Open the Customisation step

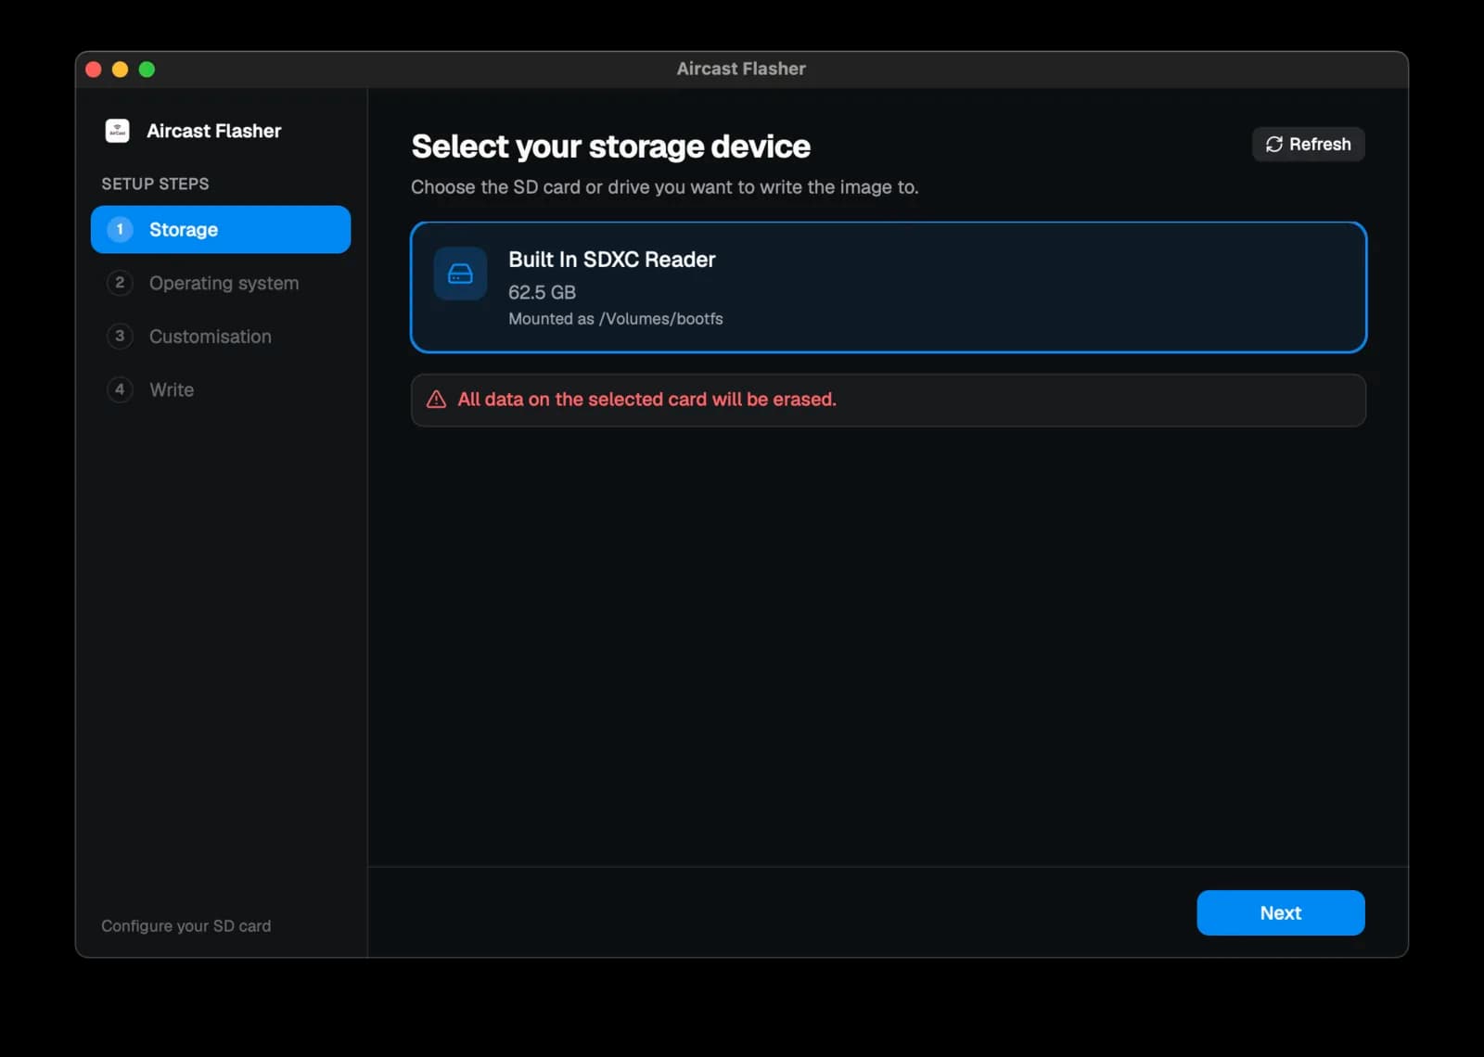[221, 337]
